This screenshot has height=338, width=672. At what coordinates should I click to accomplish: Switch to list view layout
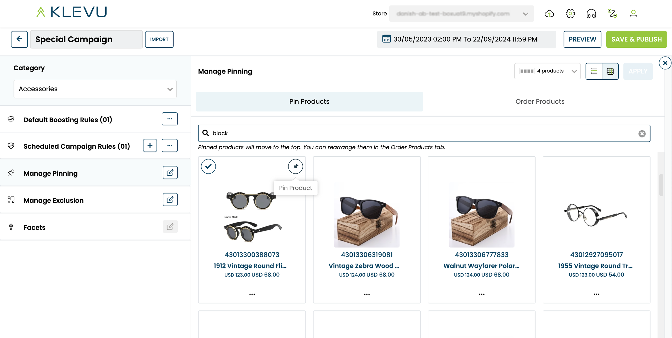tap(594, 71)
